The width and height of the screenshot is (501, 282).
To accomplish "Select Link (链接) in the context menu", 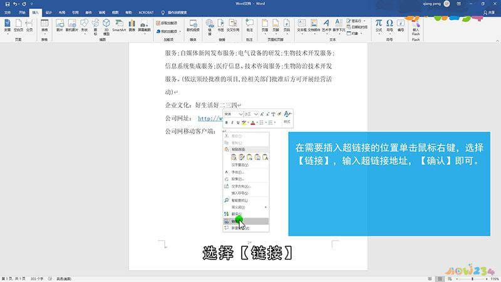I will [x=245, y=221].
